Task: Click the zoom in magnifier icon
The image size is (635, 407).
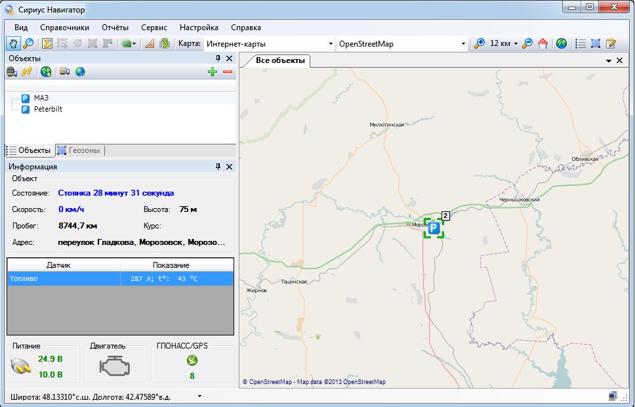Action: (480, 44)
